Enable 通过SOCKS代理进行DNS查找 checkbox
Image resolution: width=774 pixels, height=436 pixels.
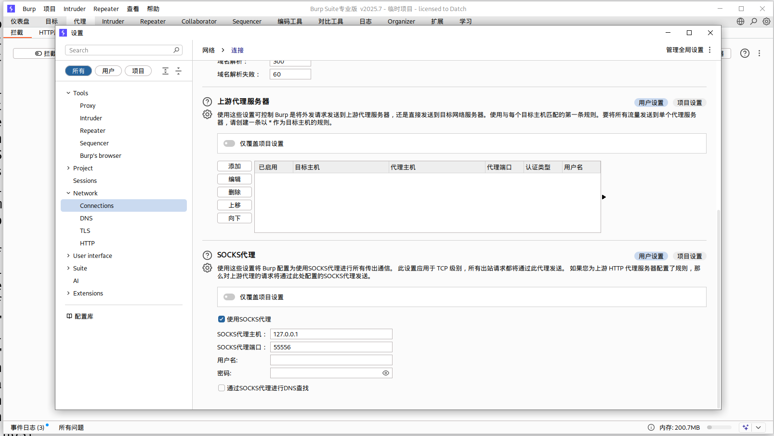click(x=222, y=388)
